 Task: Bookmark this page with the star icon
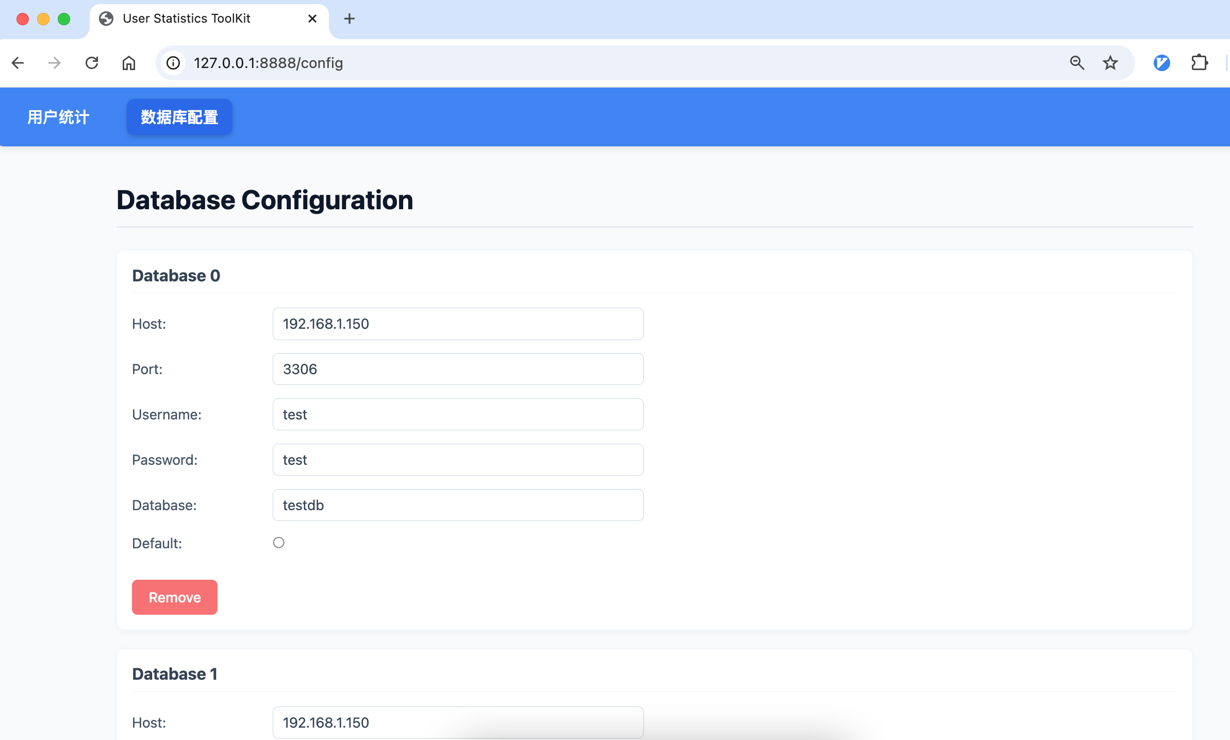point(1110,63)
